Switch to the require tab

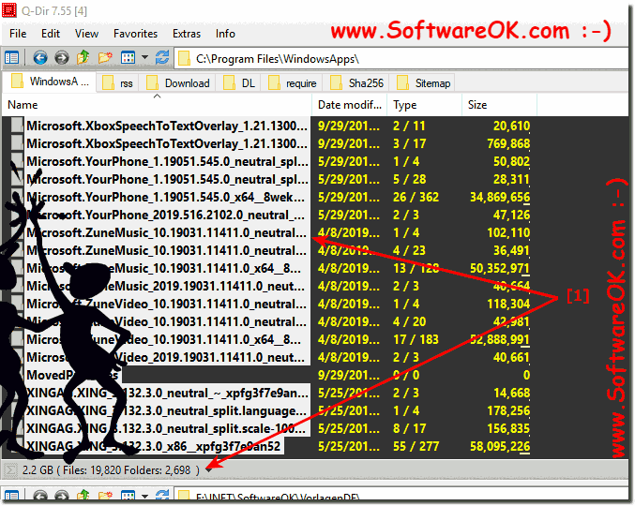[x=293, y=82]
